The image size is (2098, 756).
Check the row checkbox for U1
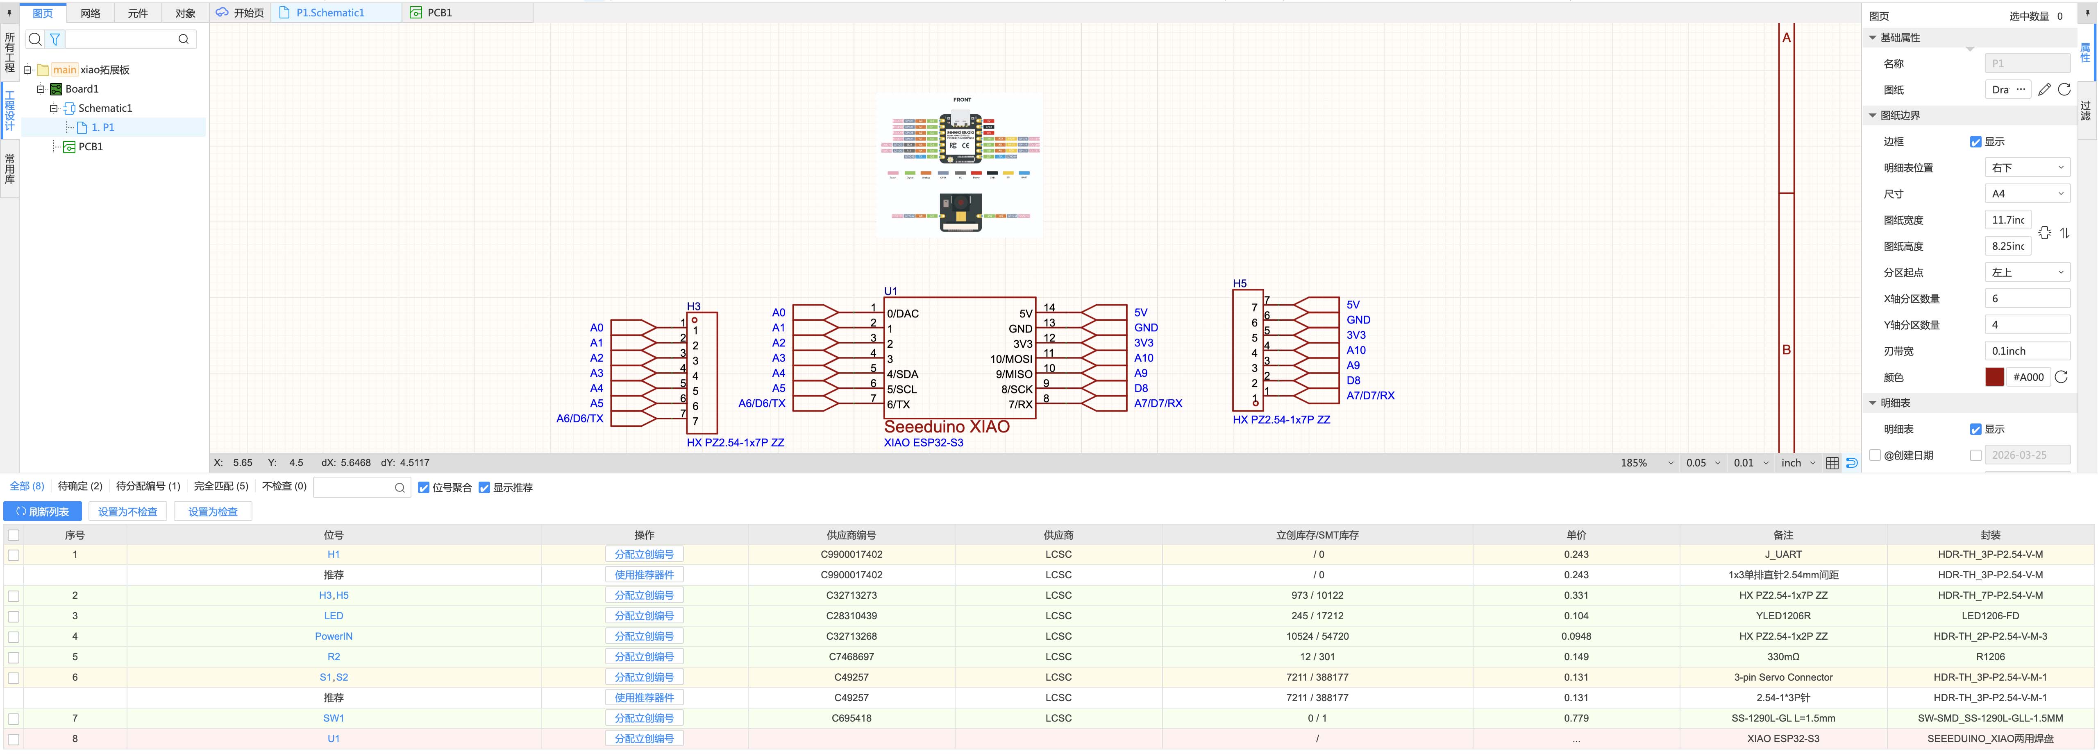point(14,739)
